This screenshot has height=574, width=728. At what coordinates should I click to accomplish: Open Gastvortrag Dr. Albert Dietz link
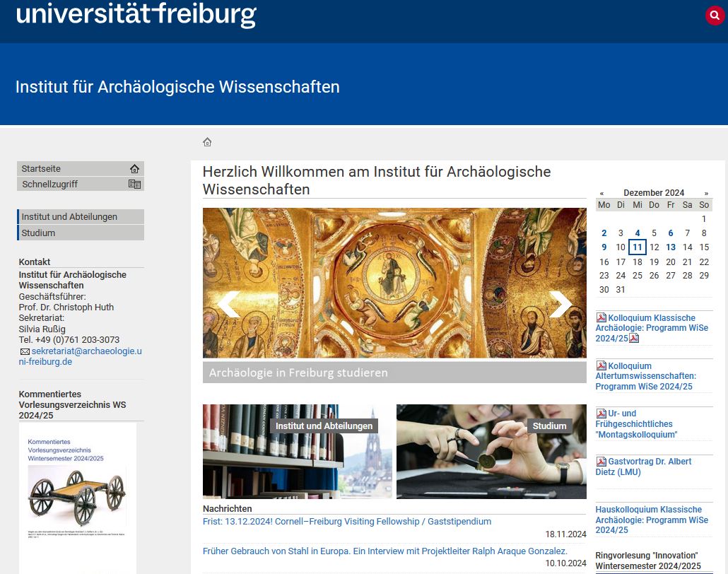pos(643,467)
